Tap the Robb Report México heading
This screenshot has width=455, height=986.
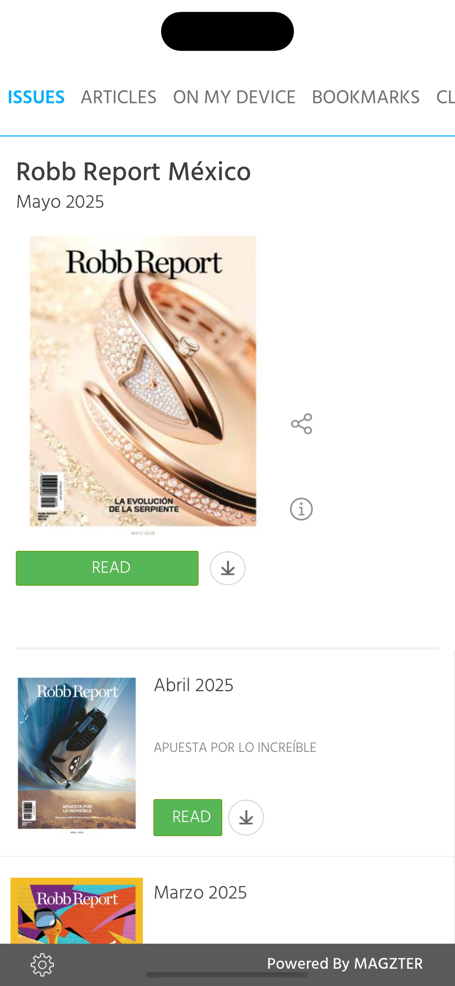133,172
